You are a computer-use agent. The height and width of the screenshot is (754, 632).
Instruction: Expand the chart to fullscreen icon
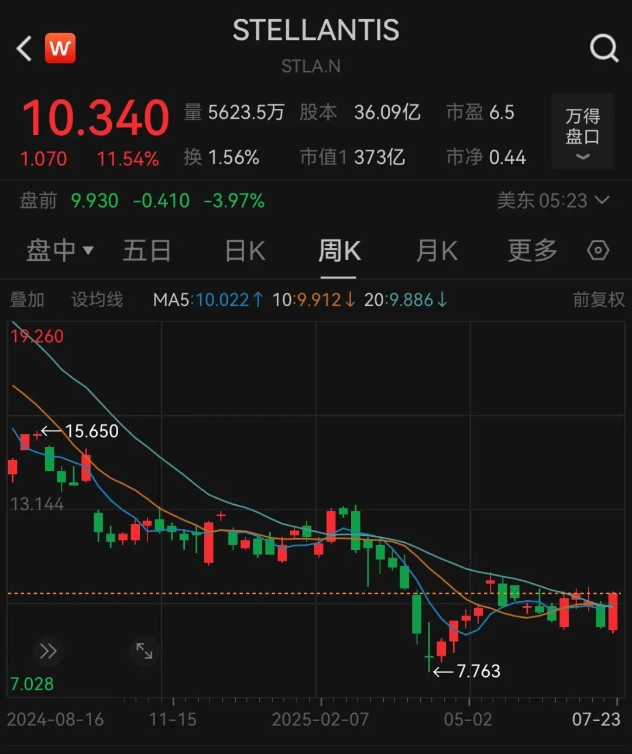click(145, 650)
